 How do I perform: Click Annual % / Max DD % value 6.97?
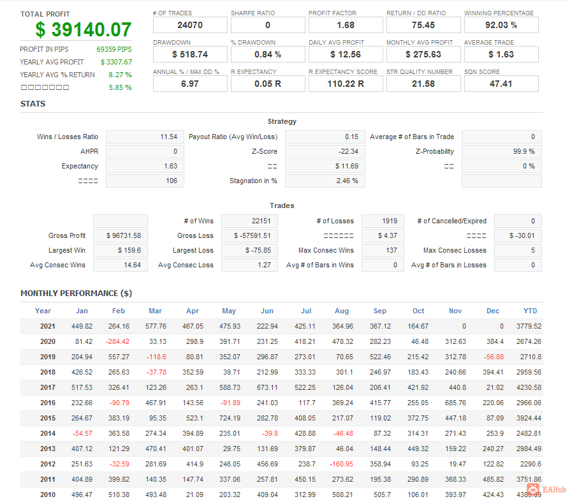(x=190, y=84)
